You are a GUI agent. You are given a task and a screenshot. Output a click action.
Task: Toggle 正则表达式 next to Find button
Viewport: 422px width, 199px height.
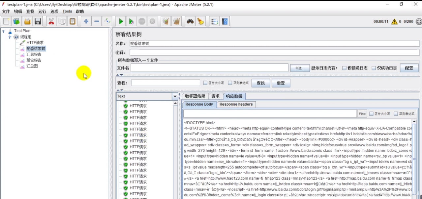[396, 114]
